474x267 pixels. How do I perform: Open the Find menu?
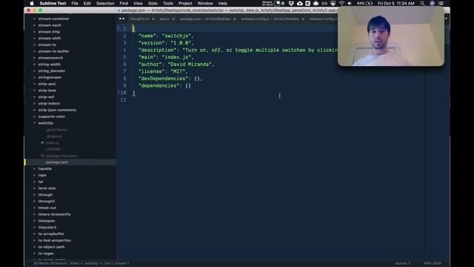pos(124,3)
